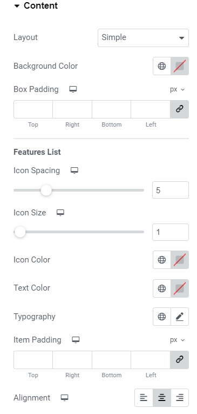The height and width of the screenshot is (414, 197).
Task: Click responsive device icon beside Box Padding
Action: pyautogui.click(x=73, y=89)
